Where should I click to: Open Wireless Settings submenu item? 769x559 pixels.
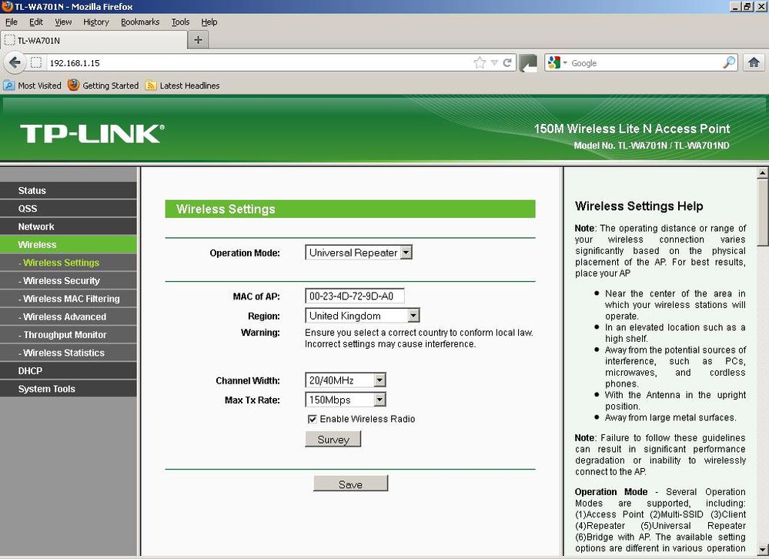[69, 263]
